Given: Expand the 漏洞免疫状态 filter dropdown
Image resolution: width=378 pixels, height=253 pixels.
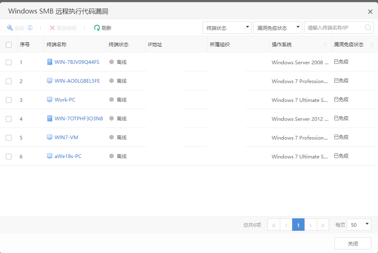Looking at the screenshot, I should 278,28.
